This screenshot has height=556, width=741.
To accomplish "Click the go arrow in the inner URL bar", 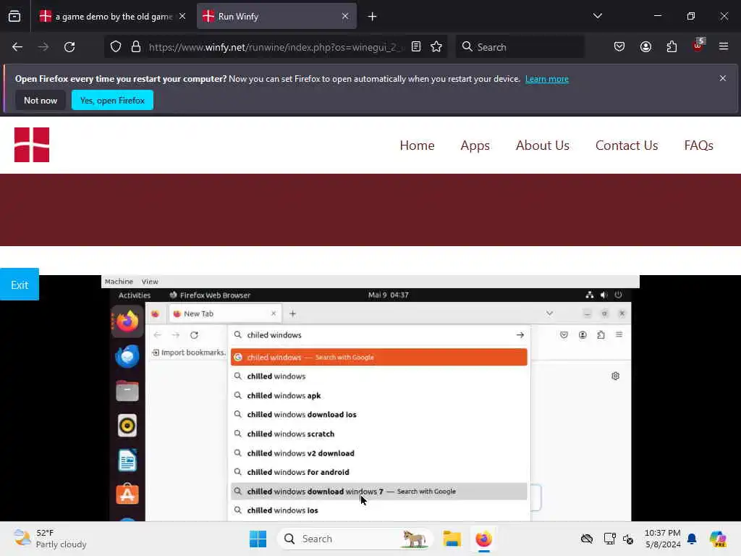I will [520, 334].
